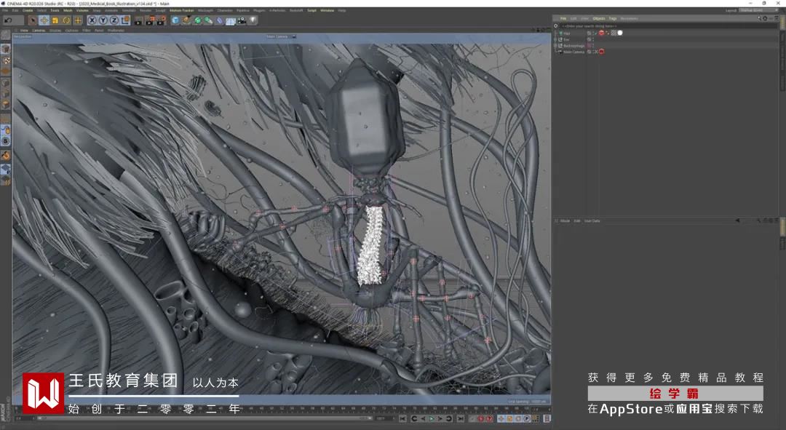Viewport: 786px width, 430px height.
Task: Open the generators (subdivision) palette
Action: pos(197,20)
